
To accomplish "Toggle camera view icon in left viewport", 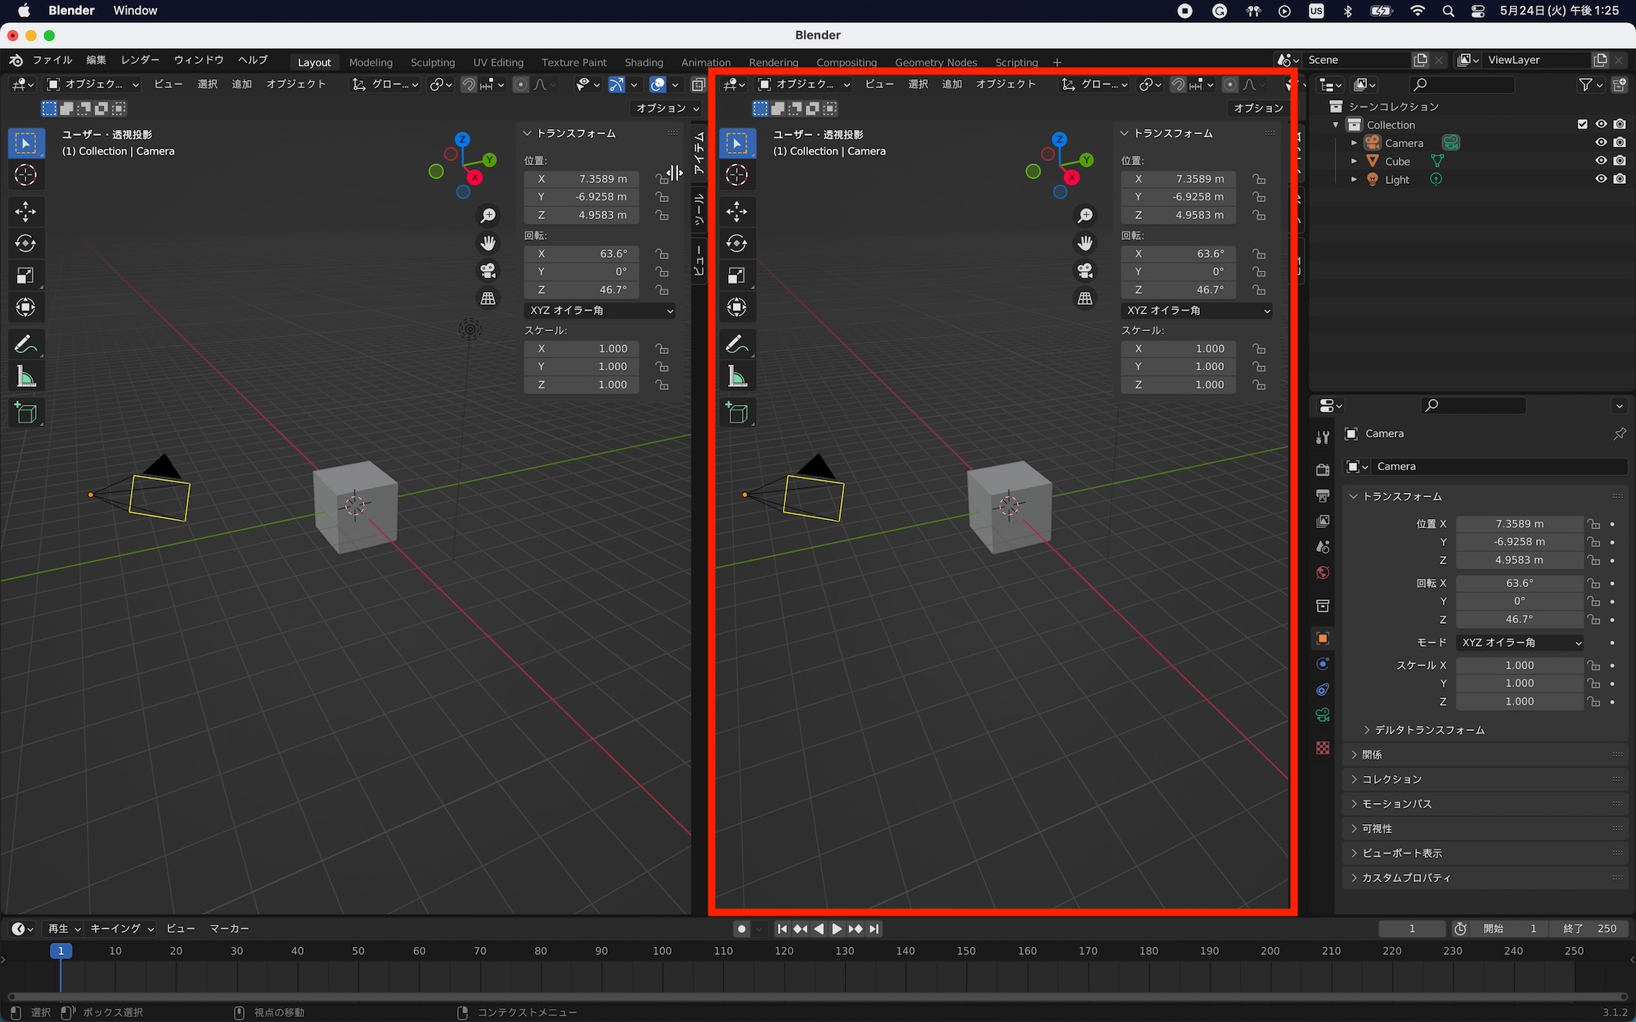I will (x=488, y=271).
